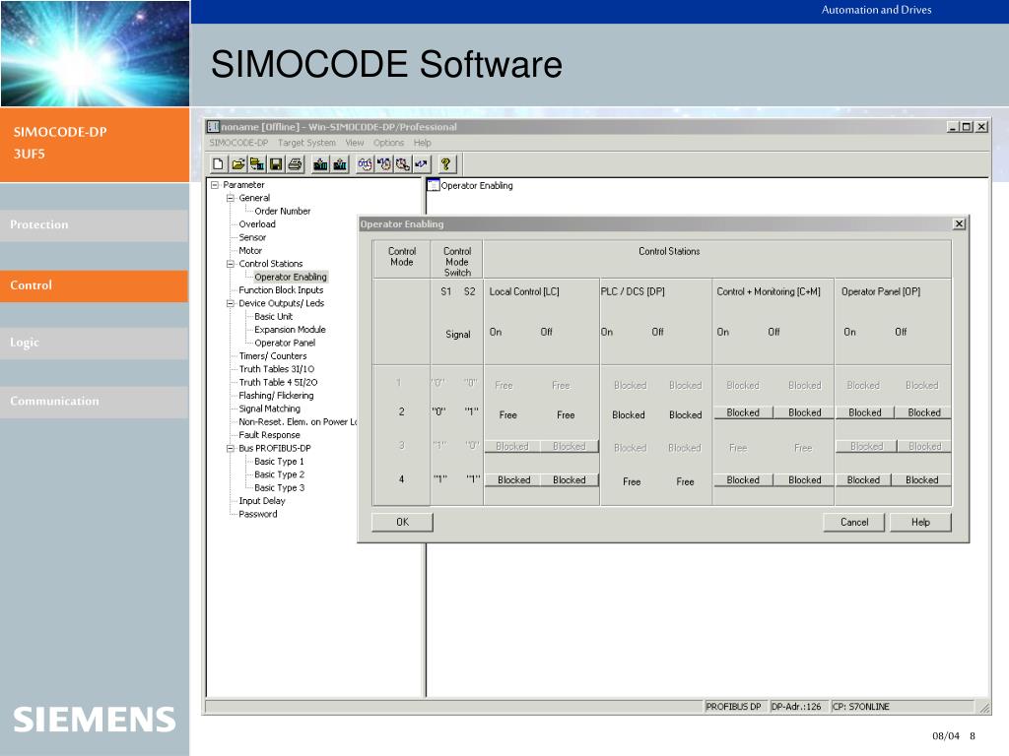Viewport: 1009px width, 756px height.
Task: Open the SIMOCODE-DP menu
Action: [x=238, y=143]
